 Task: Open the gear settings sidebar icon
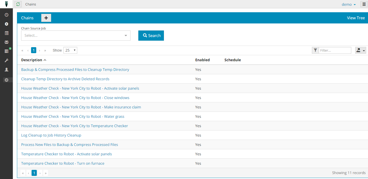click(x=7, y=24)
